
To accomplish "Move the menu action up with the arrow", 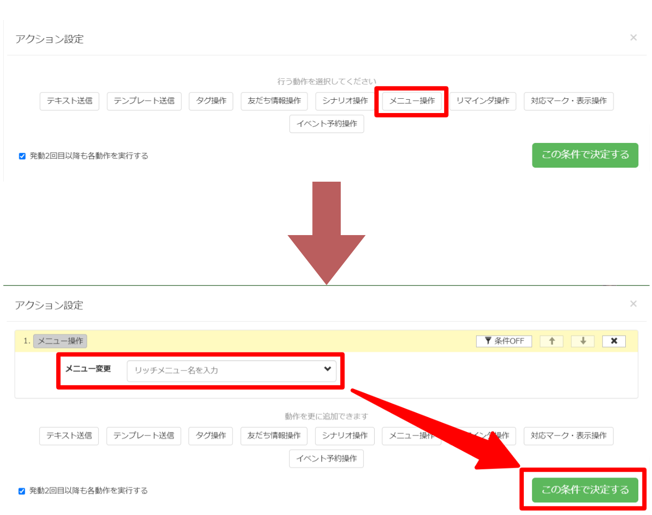I will pos(551,341).
